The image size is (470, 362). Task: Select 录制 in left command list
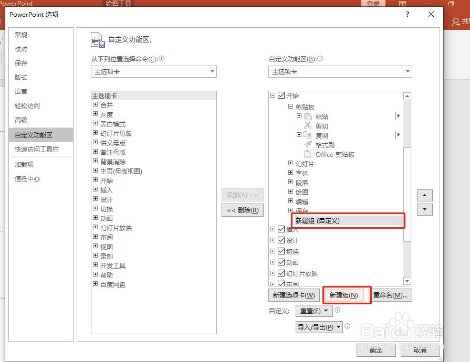pos(107,257)
